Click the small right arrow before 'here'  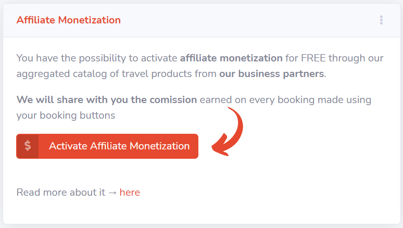pos(112,193)
